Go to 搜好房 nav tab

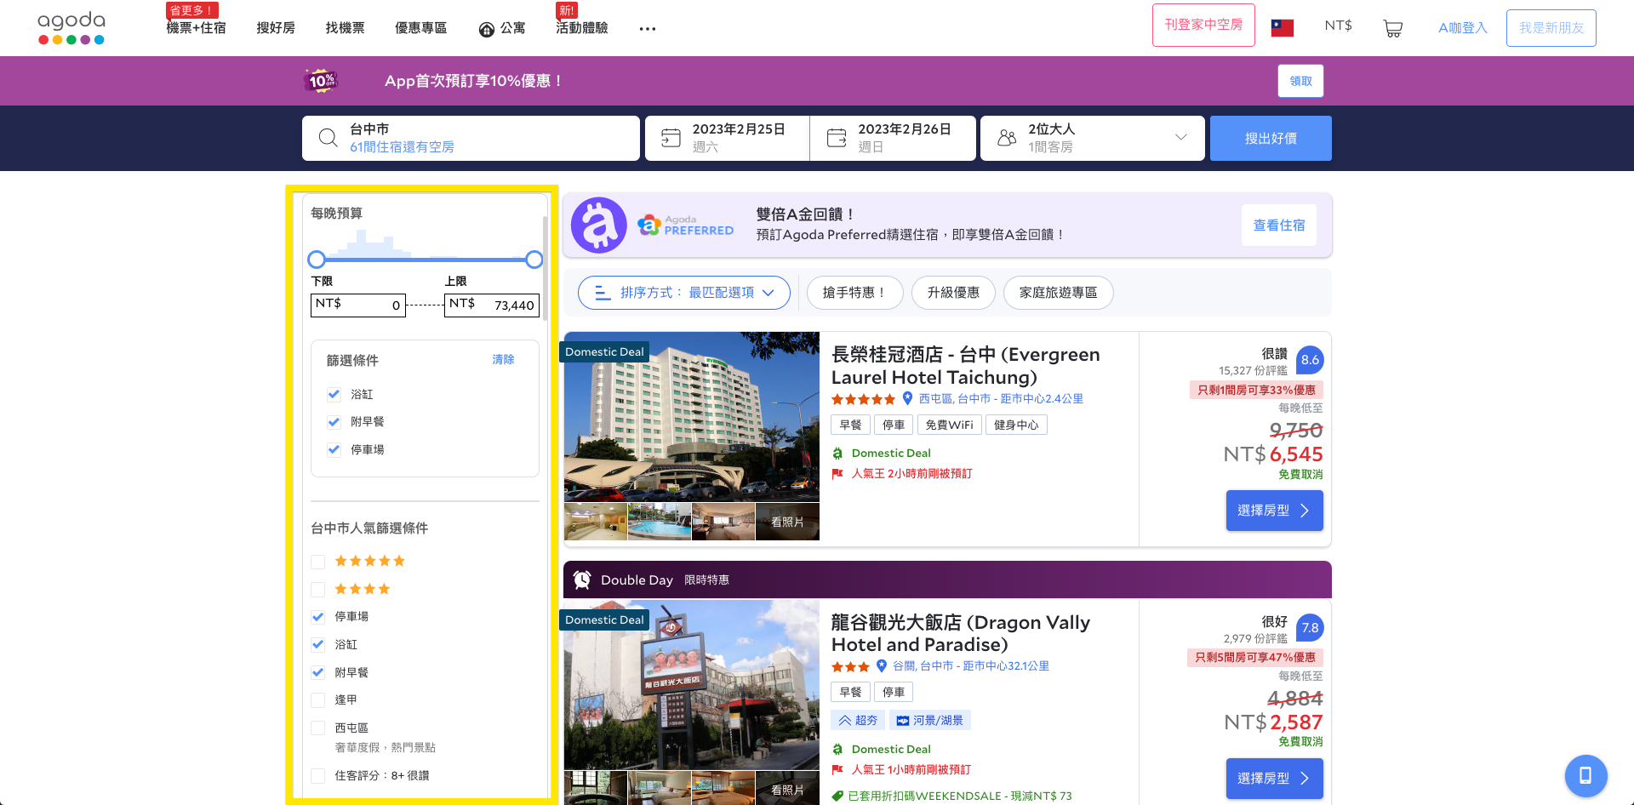click(276, 28)
